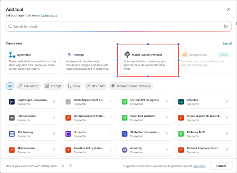Click the '1und1 LQA Assistant' name
This screenshot has width=237, height=173.
(143, 116)
